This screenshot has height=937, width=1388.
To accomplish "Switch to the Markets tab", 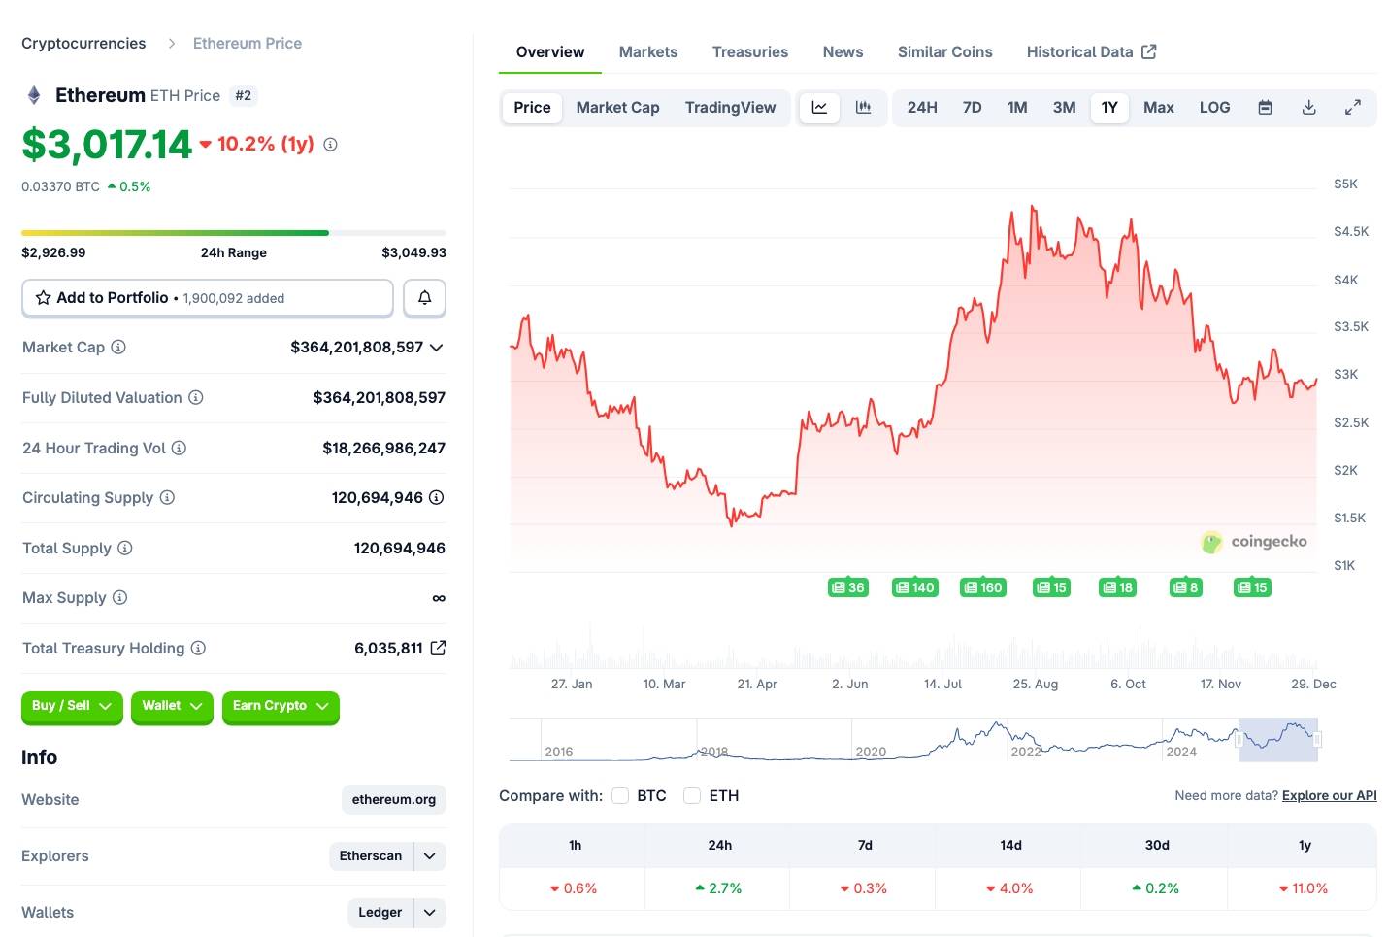I will 648,52.
